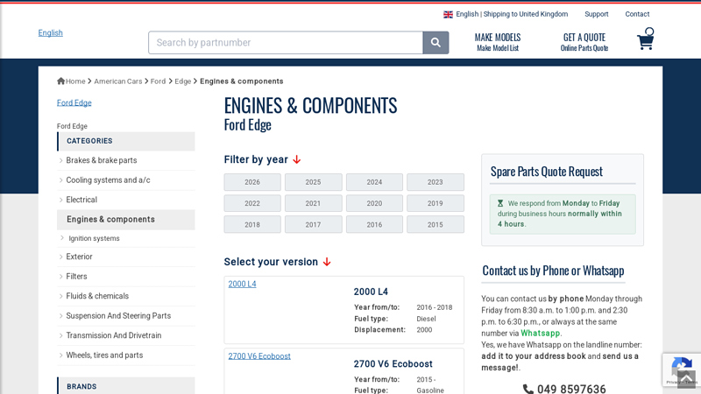Image resolution: width=701 pixels, height=394 pixels.
Task: Open Wheels, tires and parts category
Action: click(104, 355)
